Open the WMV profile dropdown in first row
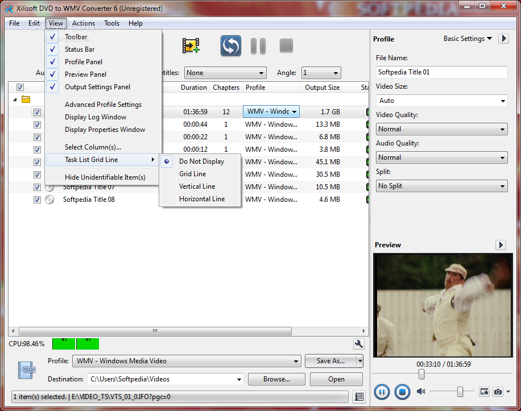 point(271,111)
